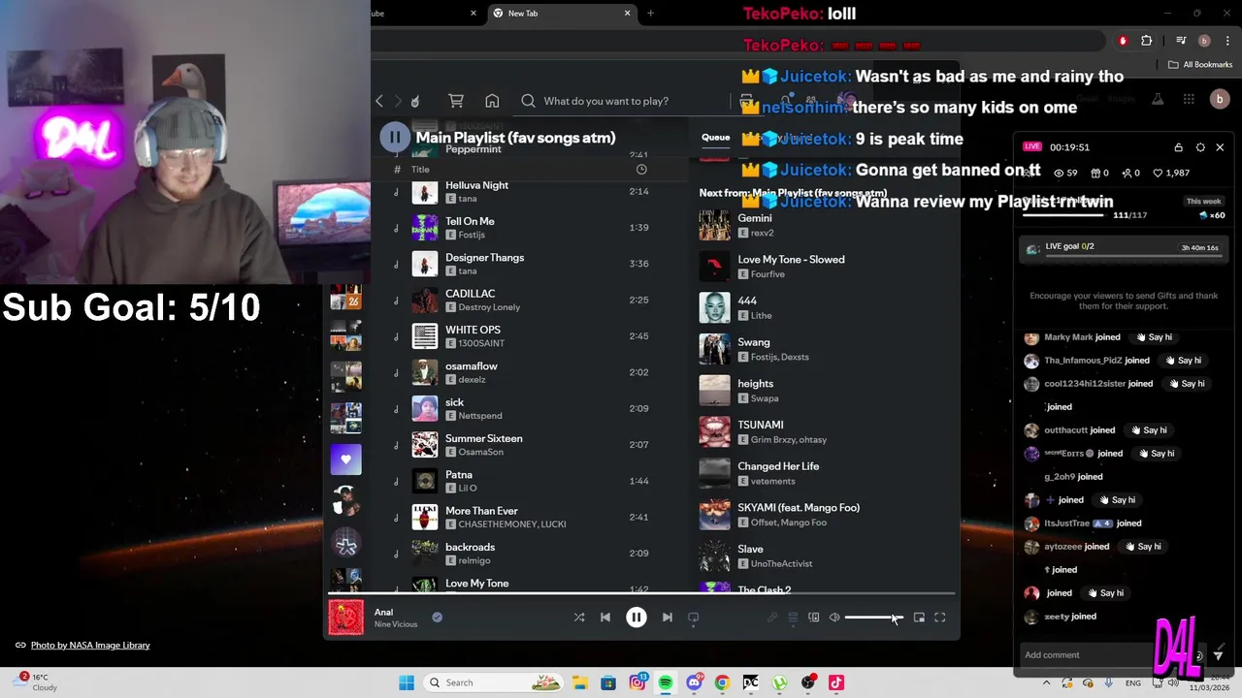Toggle the queue icon in player bar

793,618
